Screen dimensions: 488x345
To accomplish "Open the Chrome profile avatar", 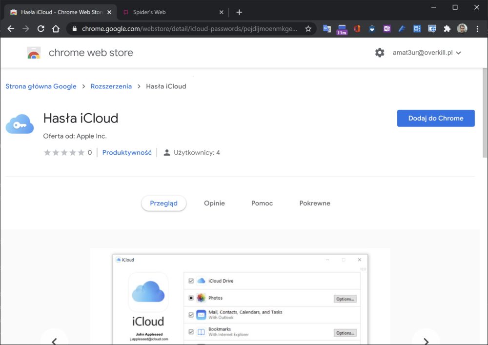I will coord(462,29).
